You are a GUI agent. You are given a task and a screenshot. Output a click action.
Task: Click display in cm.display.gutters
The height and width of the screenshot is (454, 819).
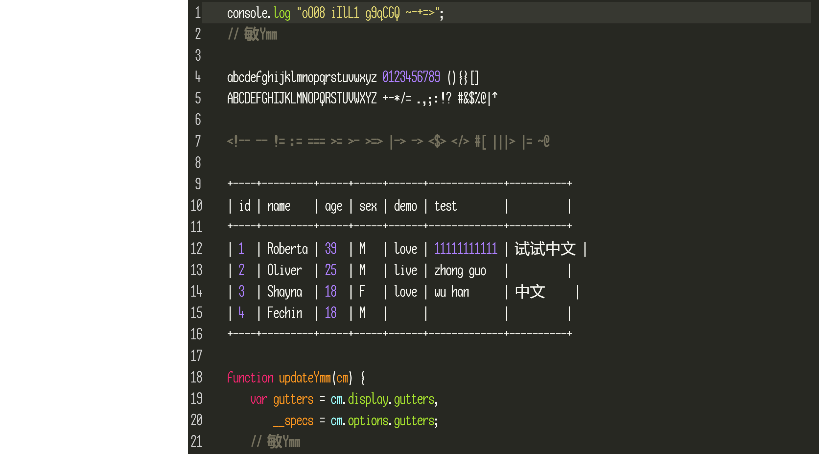point(368,399)
